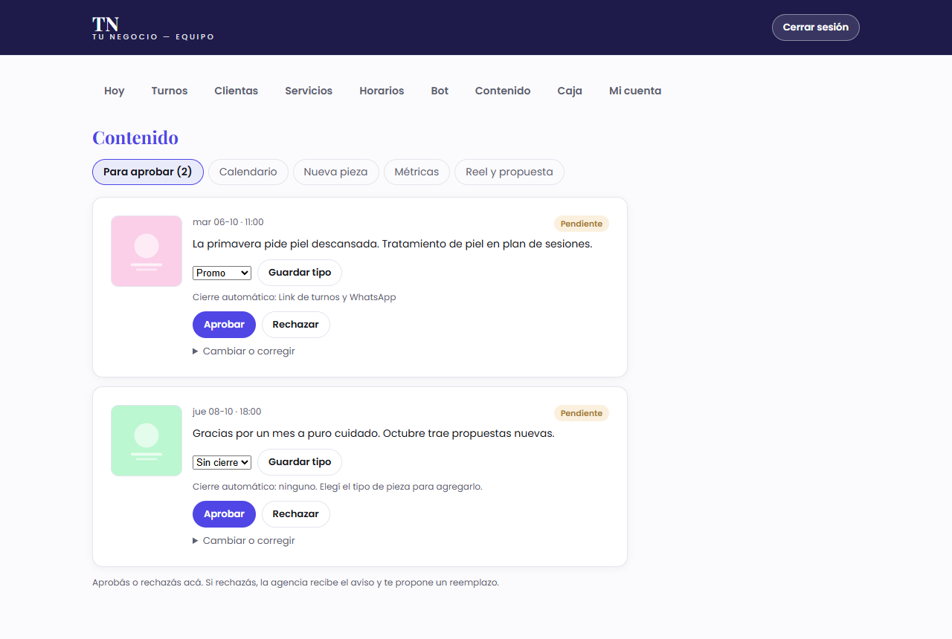
Task: Go to Bot section
Action: click(440, 91)
